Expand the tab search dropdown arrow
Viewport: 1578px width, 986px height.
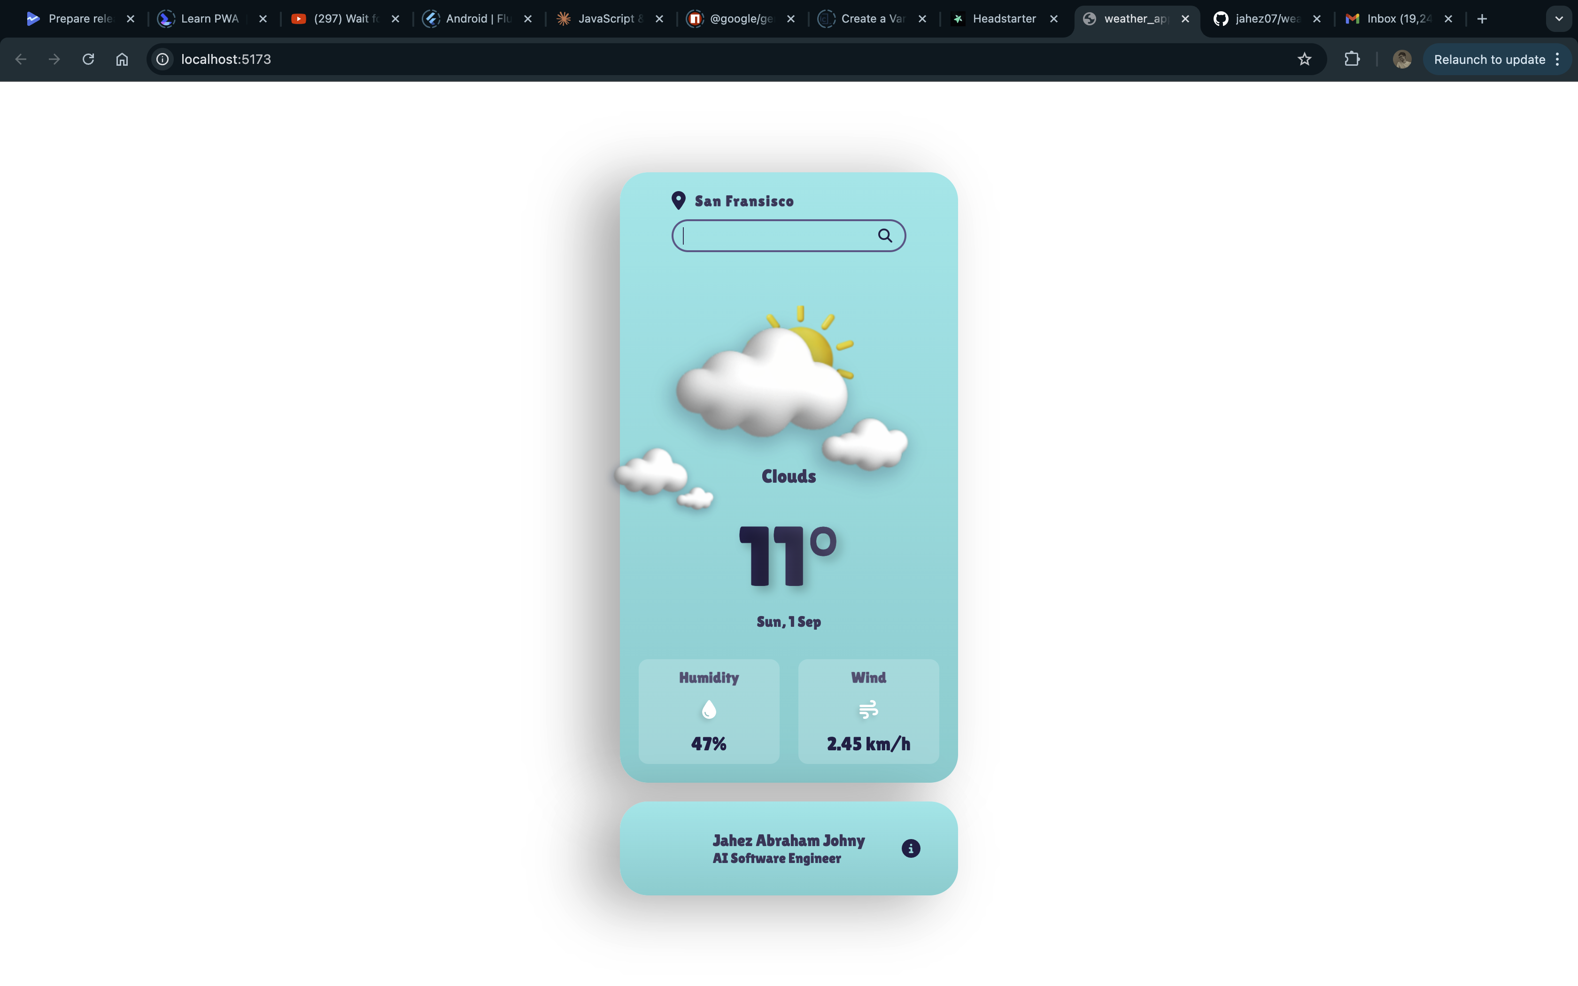[x=1558, y=19]
